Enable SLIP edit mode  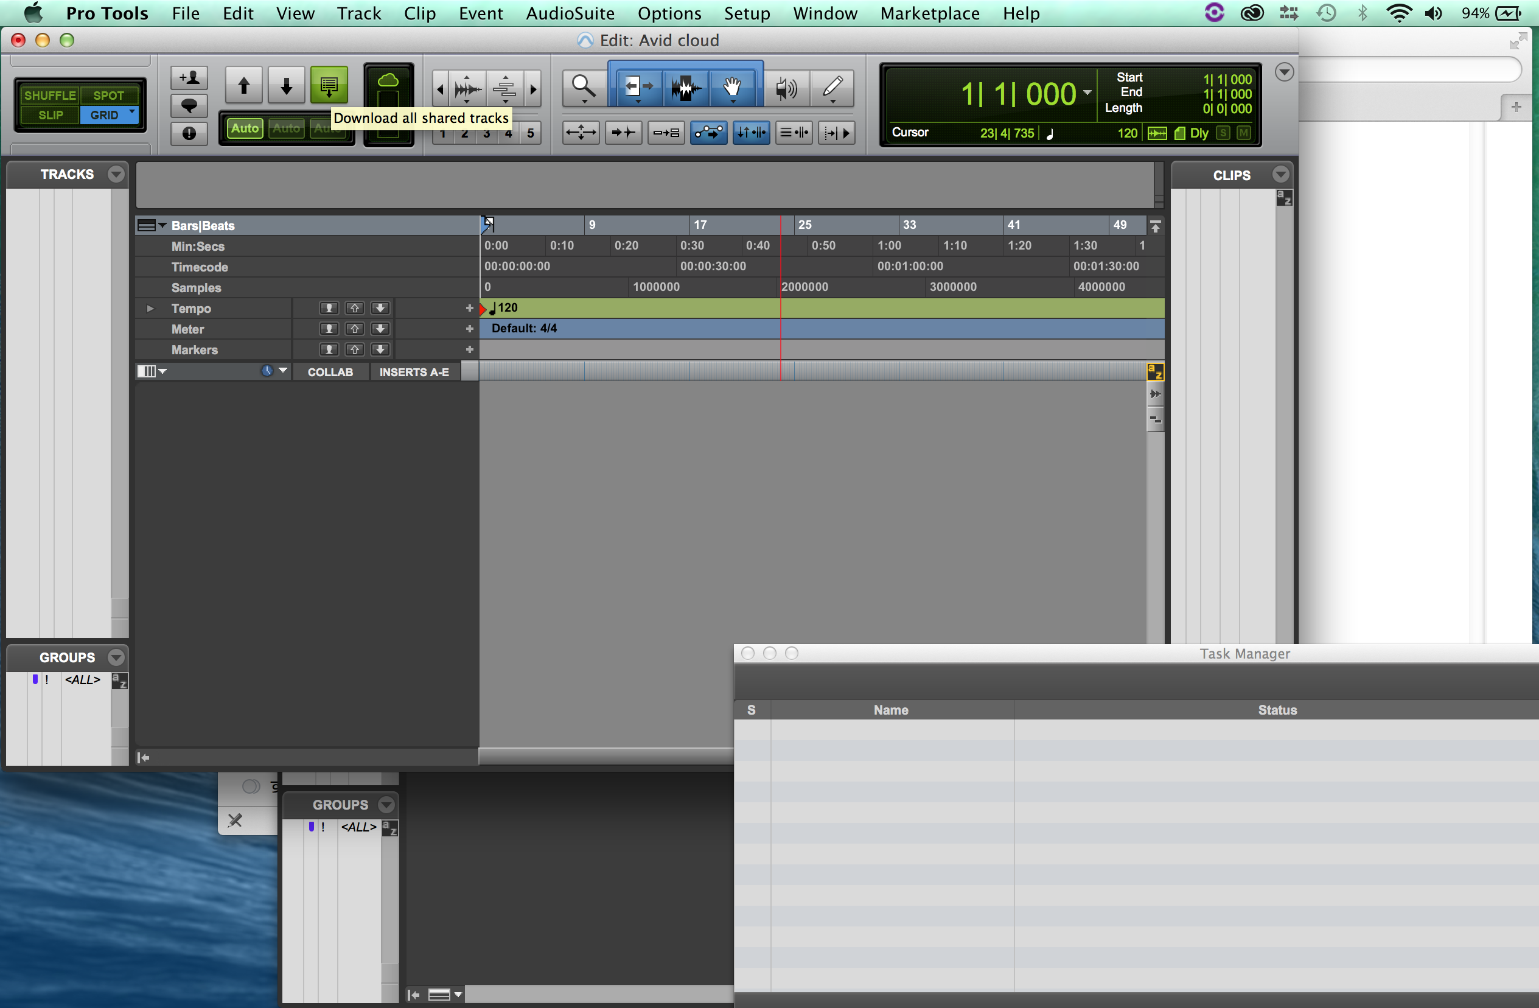click(50, 115)
